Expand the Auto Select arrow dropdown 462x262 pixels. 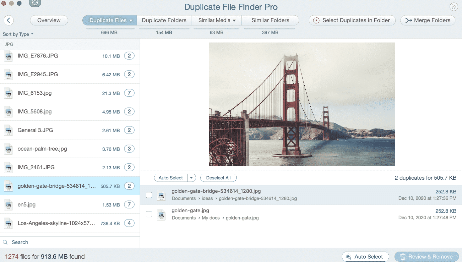click(191, 178)
